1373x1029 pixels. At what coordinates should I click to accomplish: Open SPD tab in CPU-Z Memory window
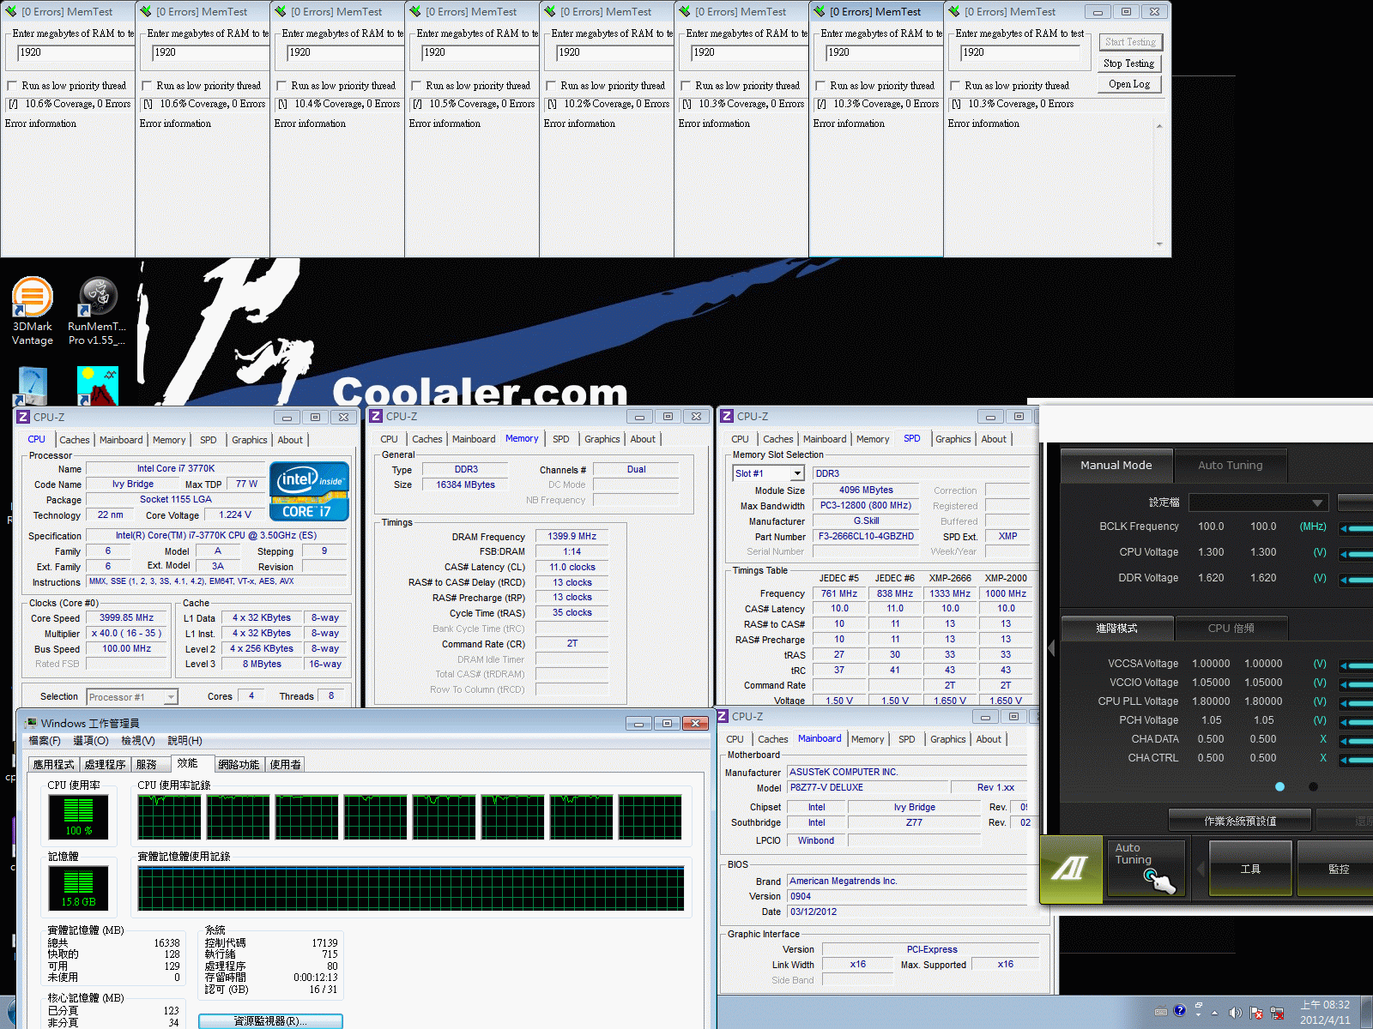tap(560, 439)
